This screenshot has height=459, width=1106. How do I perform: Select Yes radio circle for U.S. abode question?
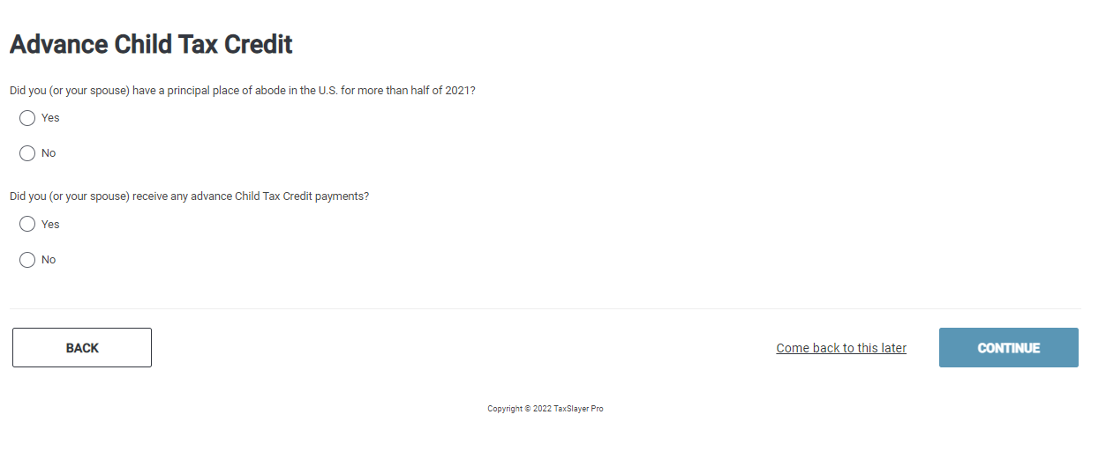tap(27, 118)
